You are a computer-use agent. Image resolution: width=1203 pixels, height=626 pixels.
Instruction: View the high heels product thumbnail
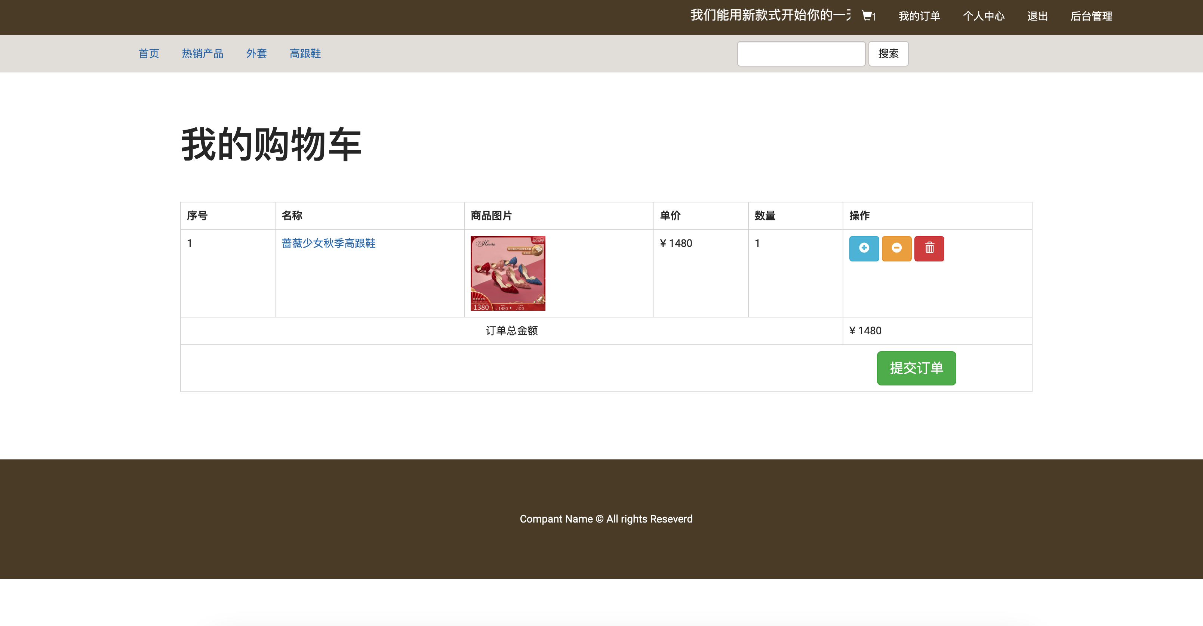point(508,273)
